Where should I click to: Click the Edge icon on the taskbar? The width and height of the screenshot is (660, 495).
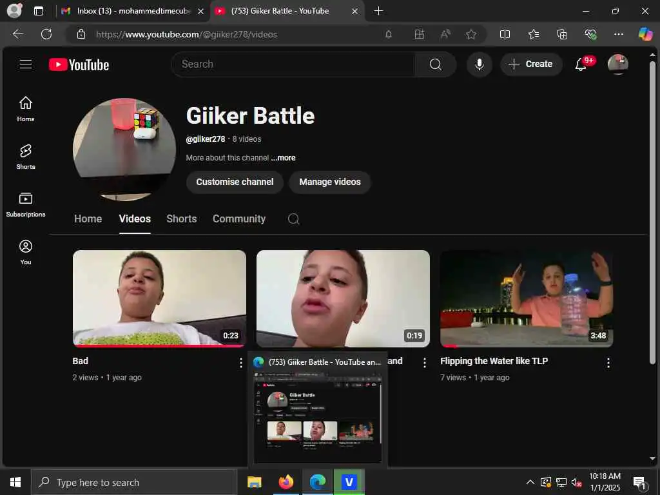[317, 482]
